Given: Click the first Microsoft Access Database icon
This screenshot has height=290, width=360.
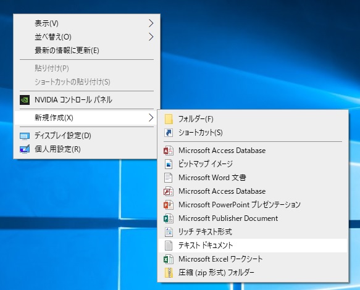Looking at the screenshot, I should point(169,151).
